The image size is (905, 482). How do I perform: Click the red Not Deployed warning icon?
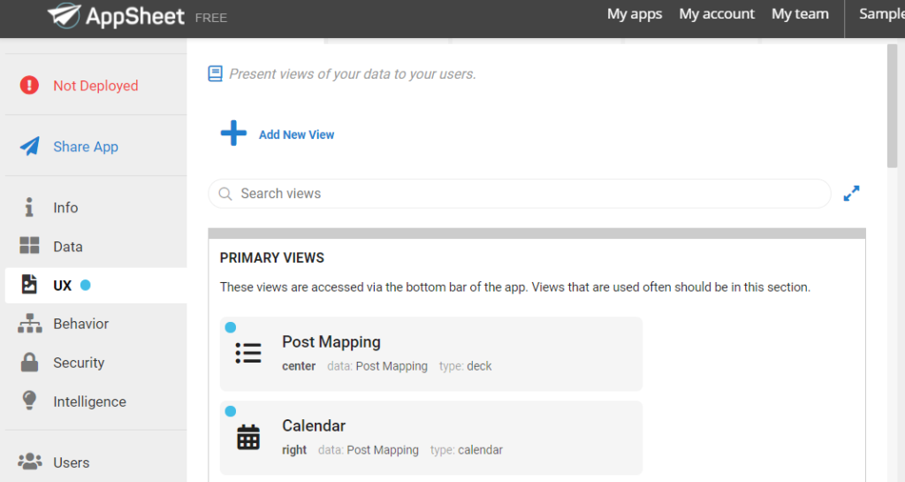tap(29, 86)
